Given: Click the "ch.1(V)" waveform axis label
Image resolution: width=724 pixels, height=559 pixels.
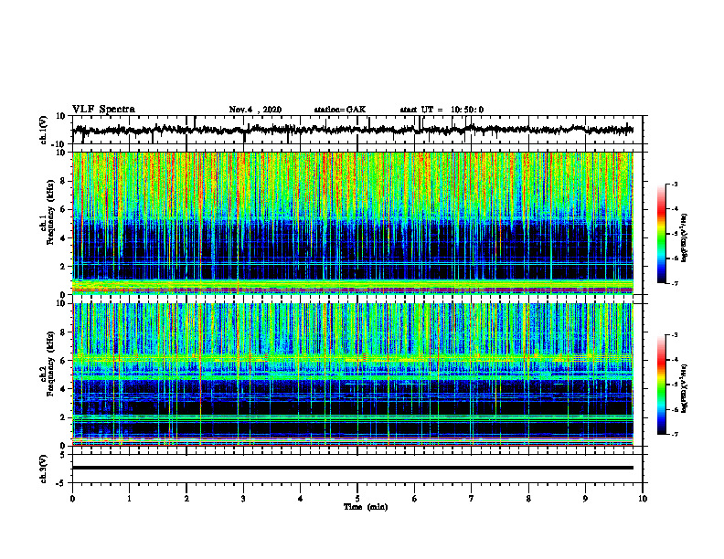Looking at the screenshot, I should tap(45, 130).
